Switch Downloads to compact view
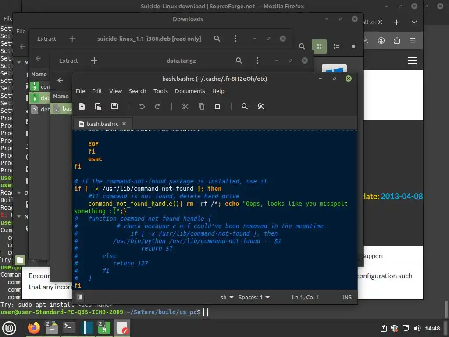 tap(353, 47)
